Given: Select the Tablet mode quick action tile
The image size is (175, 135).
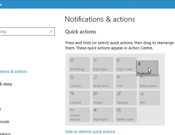Looking at the screenshot, I should [x=126, y=115].
